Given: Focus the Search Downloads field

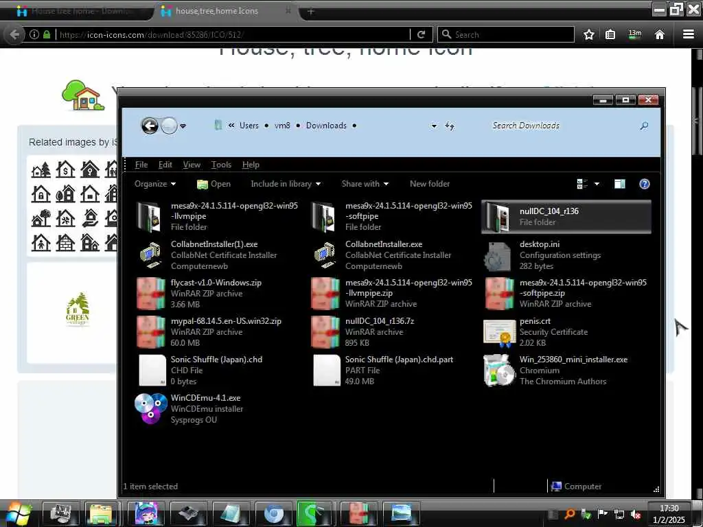Looking at the screenshot, I should click(x=563, y=126).
